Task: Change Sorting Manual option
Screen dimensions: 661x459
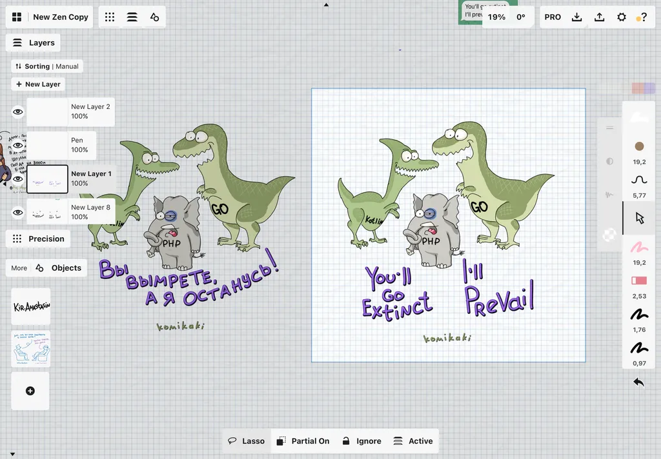Action: point(46,66)
